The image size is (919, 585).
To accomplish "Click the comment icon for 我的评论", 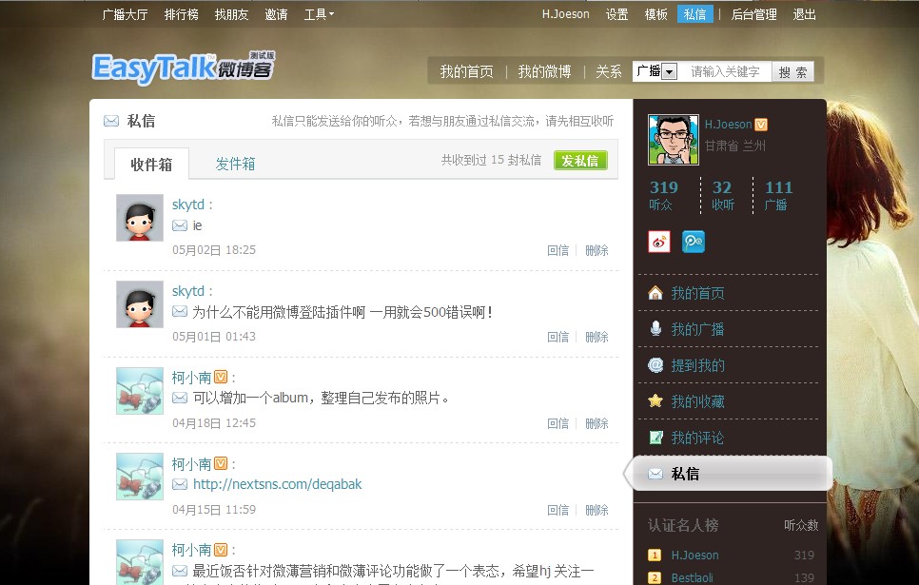I will (655, 437).
